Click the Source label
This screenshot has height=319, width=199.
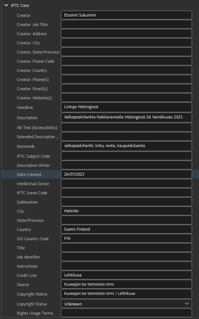[x=23, y=285]
